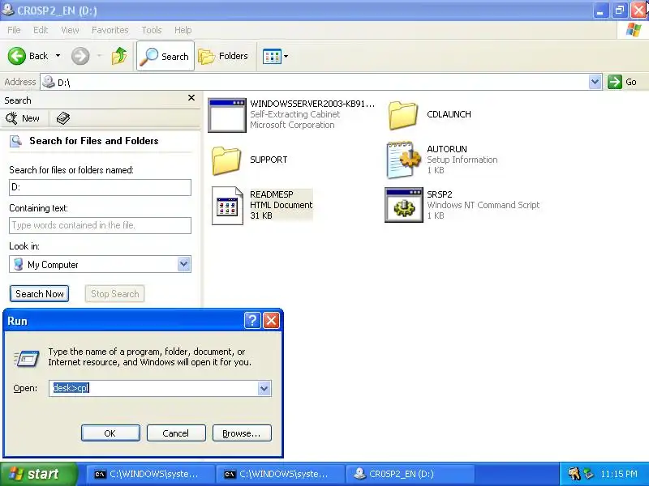This screenshot has height=486, width=649.
Task: Close the Search side pane
Action: click(191, 97)
